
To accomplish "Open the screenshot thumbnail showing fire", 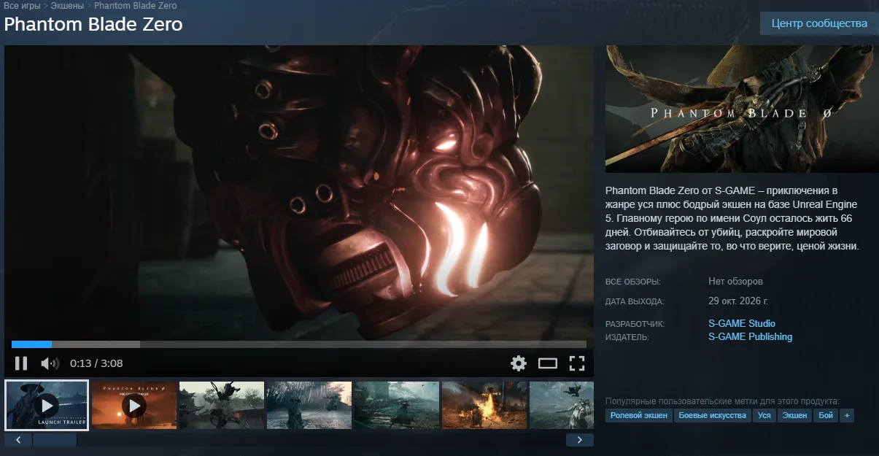I will [484, 405].
